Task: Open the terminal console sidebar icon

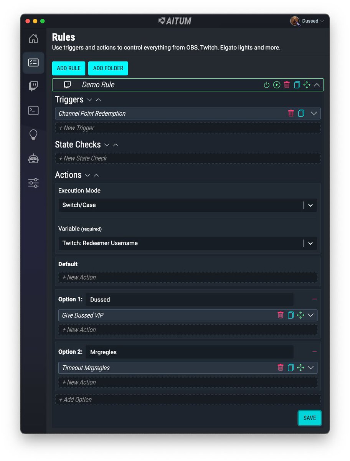Action: coord(33,110)
